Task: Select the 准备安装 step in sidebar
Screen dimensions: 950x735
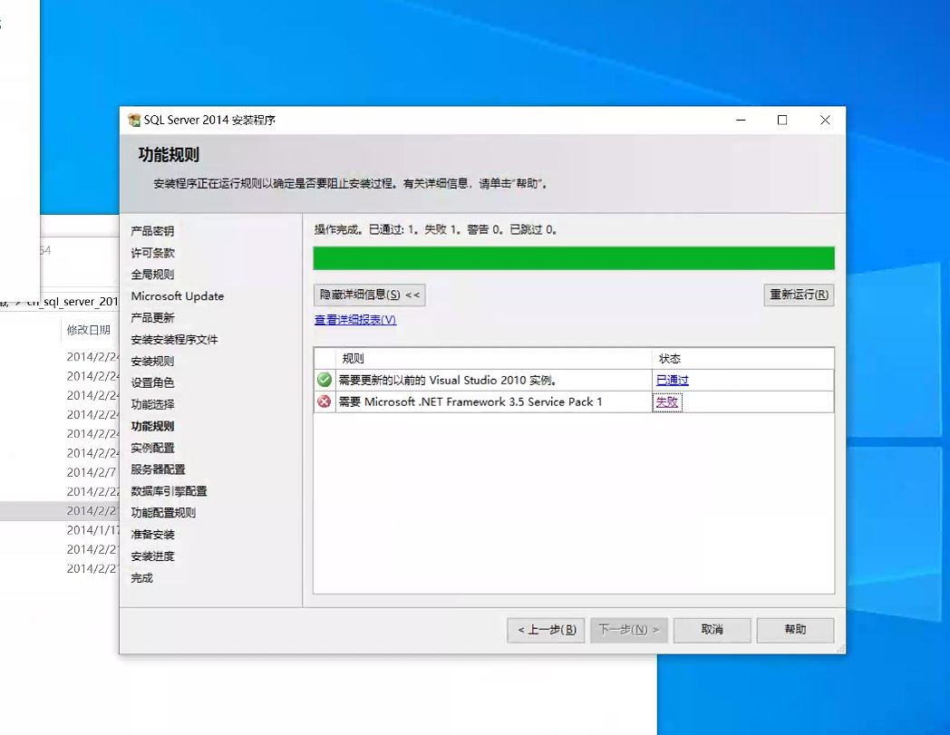Action: (152, 535)
